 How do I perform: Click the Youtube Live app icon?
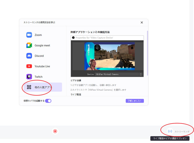(x=29, y=66)
